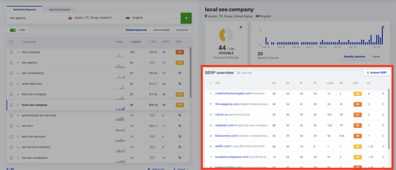The width and height of the screenshot is (396, 170).
Task: Check difficulty magnifier for seo consultancy
Action: pos(179,73)
